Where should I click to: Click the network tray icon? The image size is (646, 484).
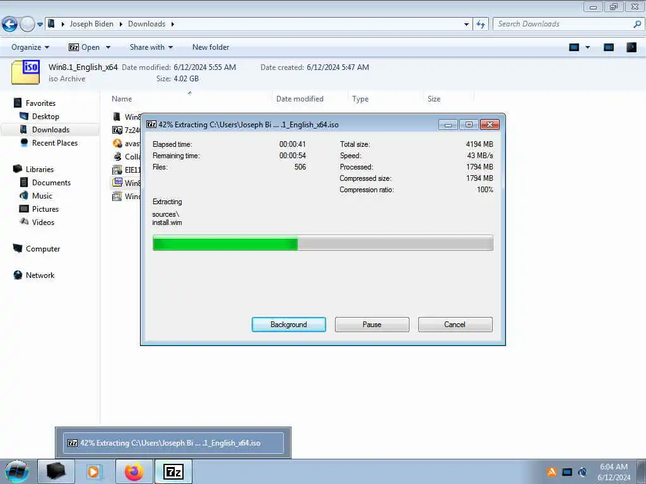tap(567, 472)
